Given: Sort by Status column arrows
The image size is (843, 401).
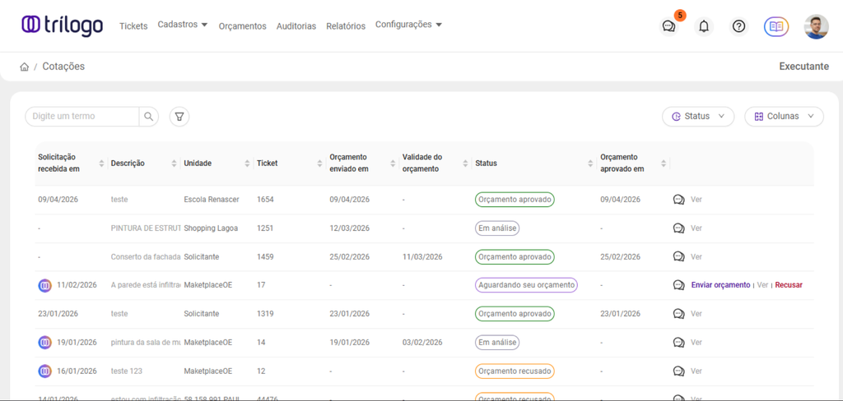Looking at the screenshot, I should click(x=590, y=164).
